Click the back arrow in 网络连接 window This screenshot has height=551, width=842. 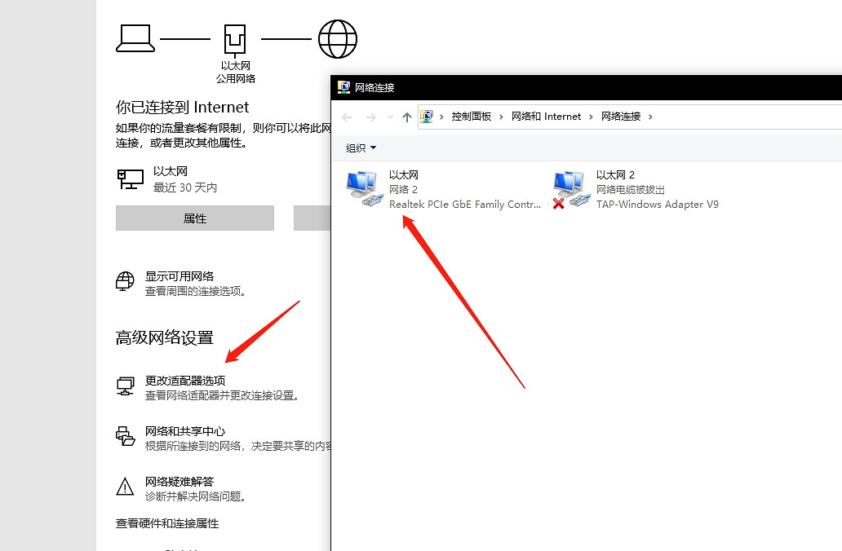pos(346,117)
